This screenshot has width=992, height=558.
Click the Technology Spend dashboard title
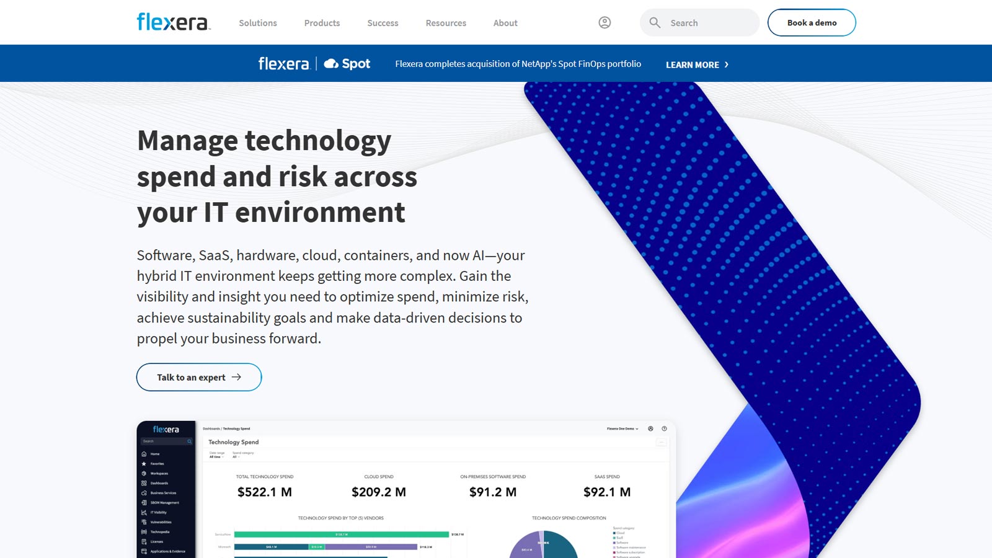234,442
